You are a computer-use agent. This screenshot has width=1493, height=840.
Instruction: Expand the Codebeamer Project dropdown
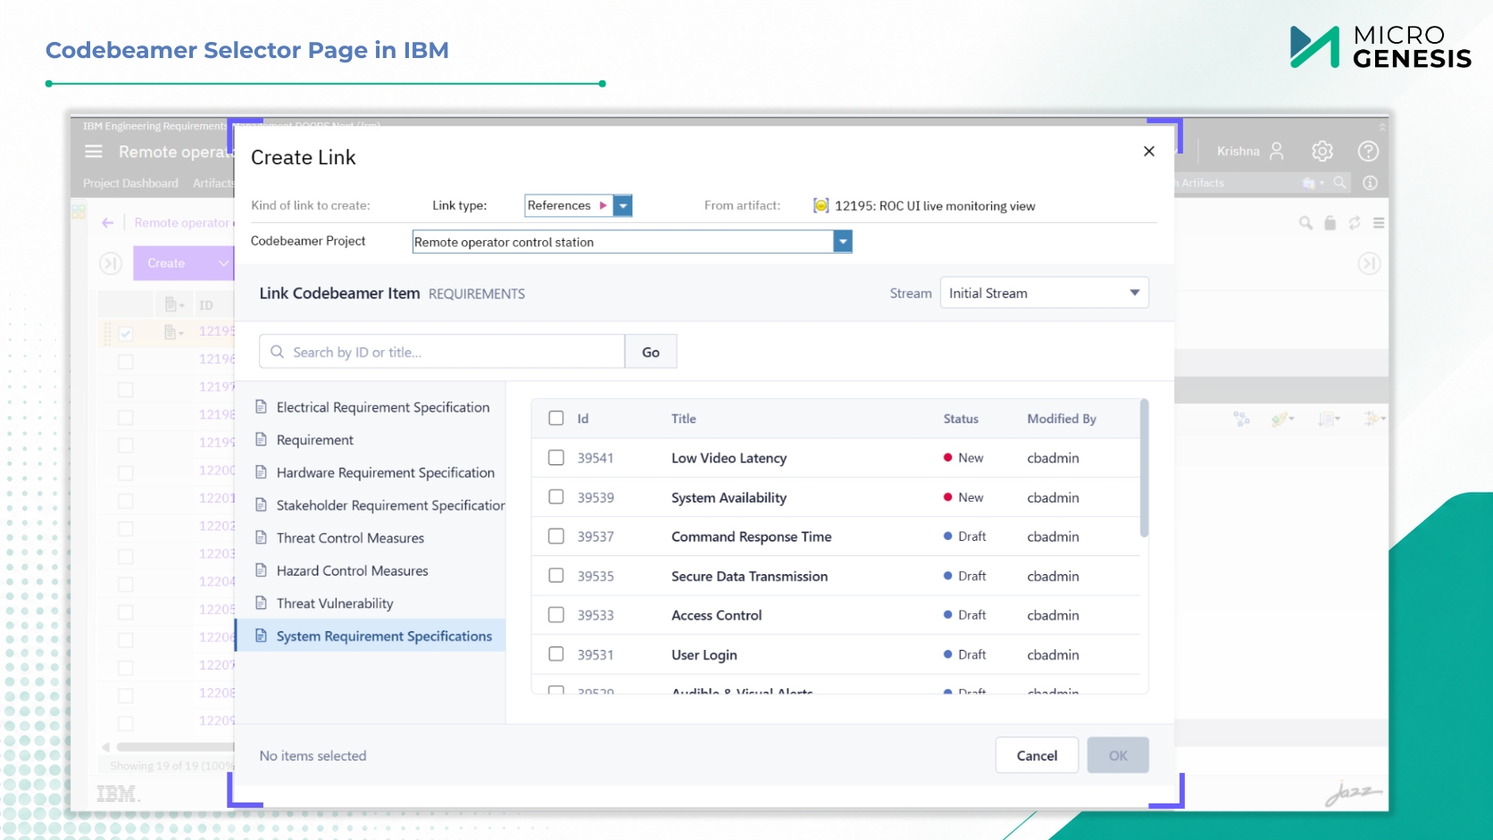click(842, 242)
